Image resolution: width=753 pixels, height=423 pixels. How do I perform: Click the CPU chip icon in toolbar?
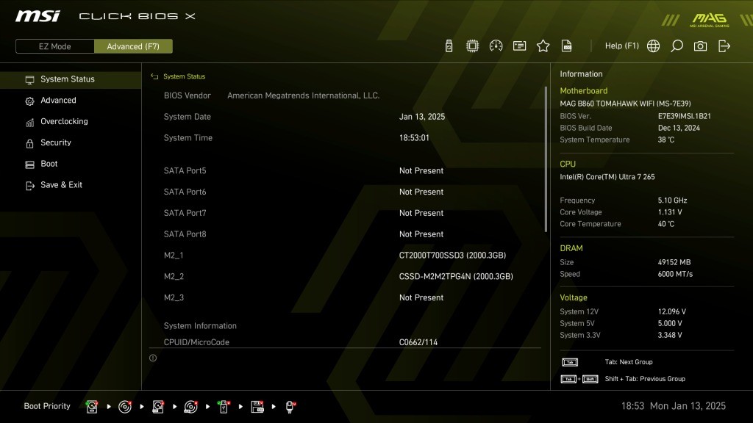(472, 46)
